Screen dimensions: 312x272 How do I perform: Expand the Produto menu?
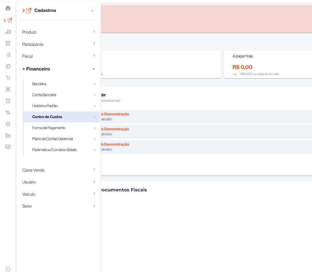tap(58, 32)
